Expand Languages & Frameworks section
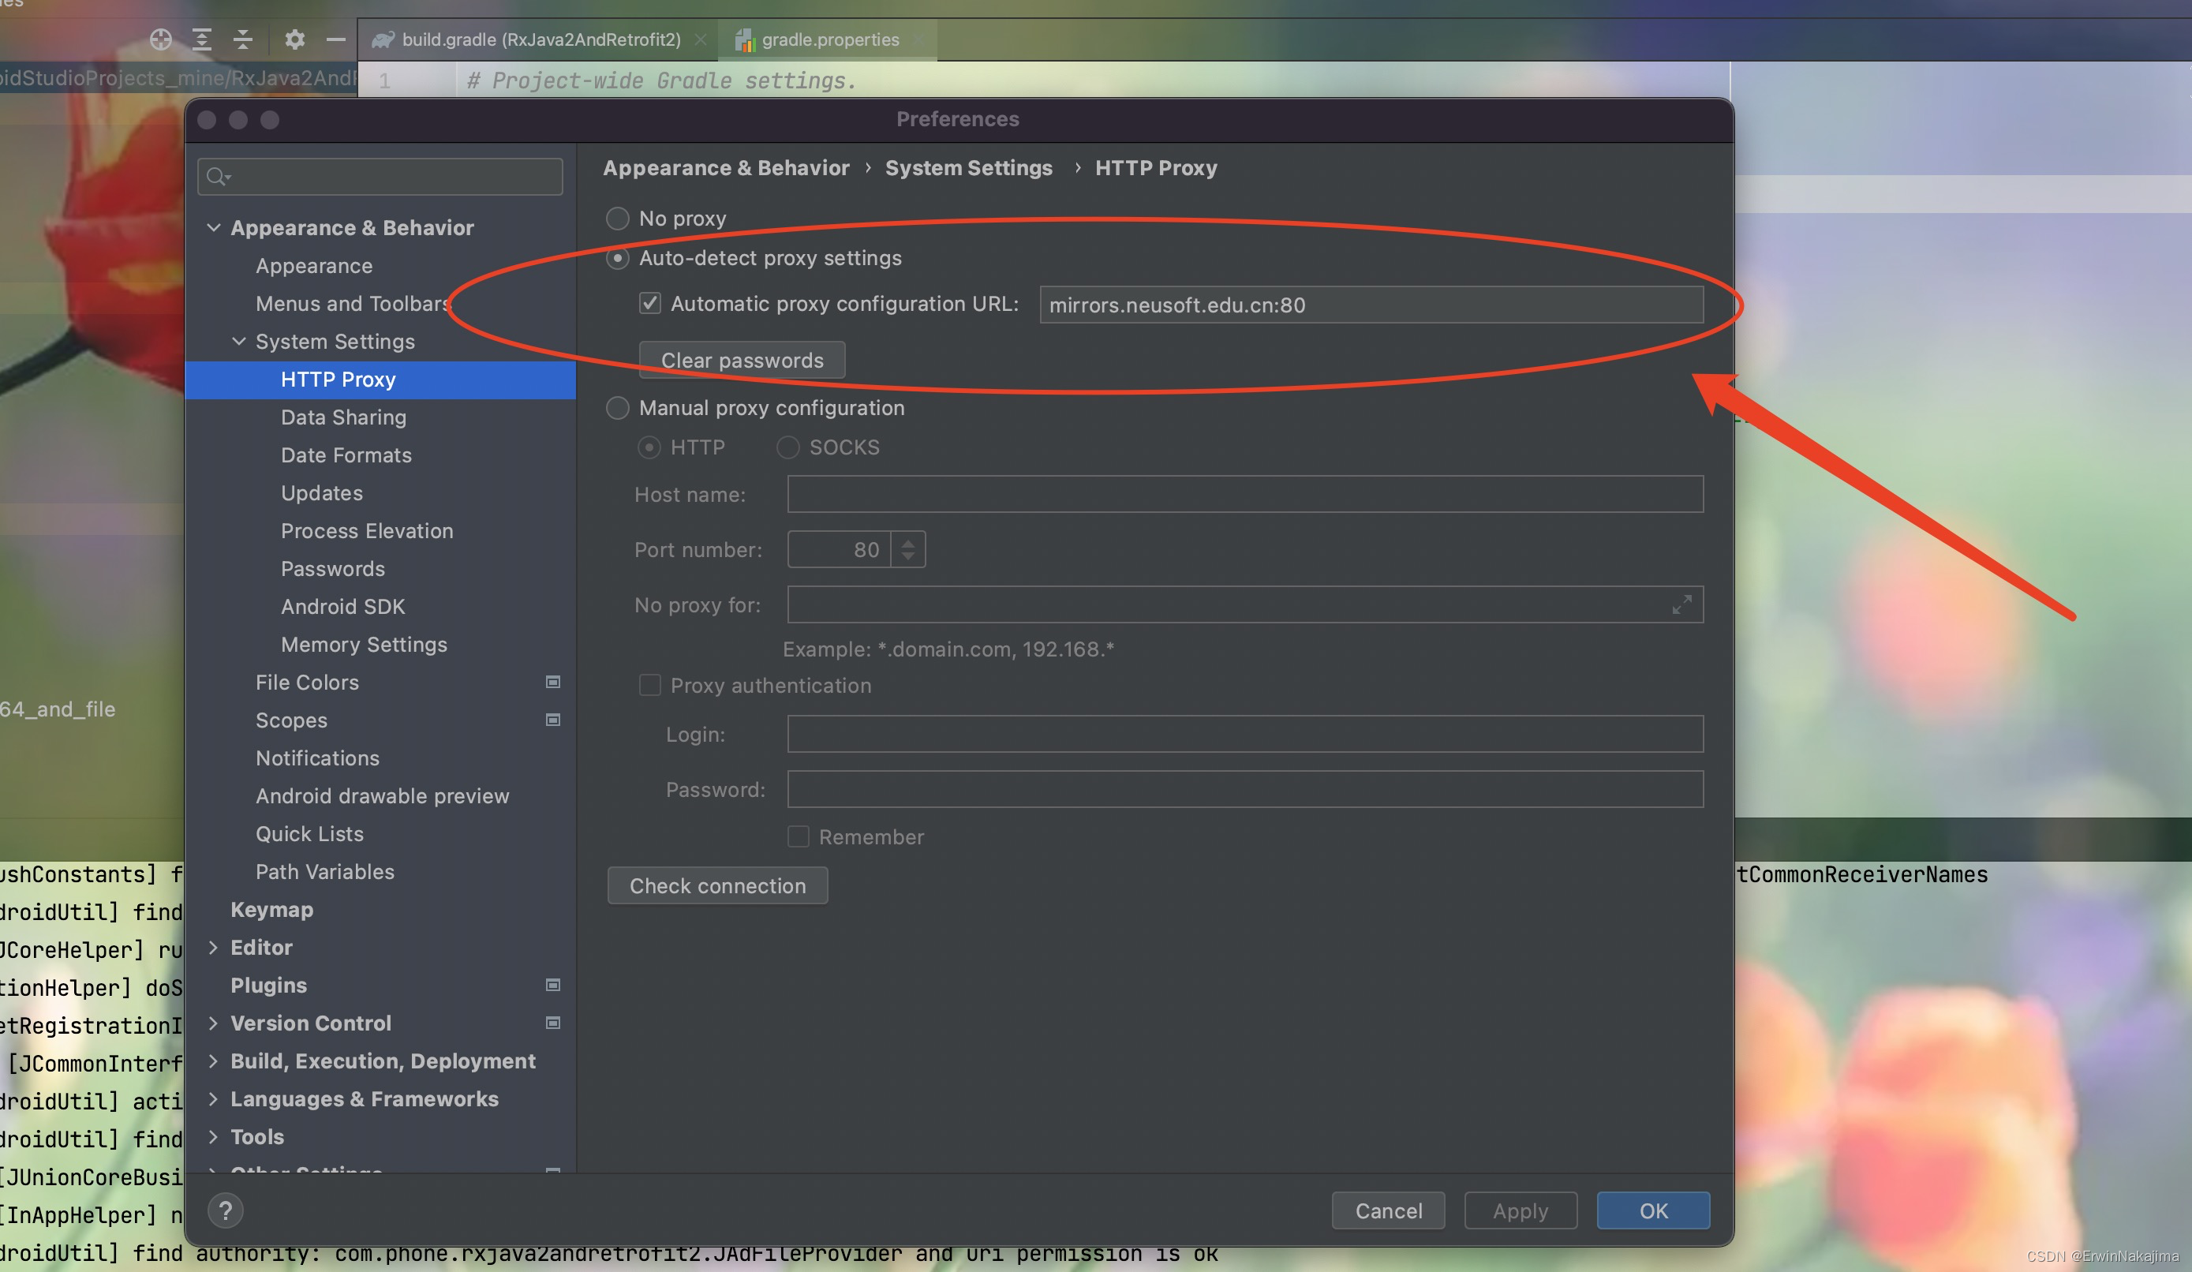2192x1272 pixels. 213,1099
